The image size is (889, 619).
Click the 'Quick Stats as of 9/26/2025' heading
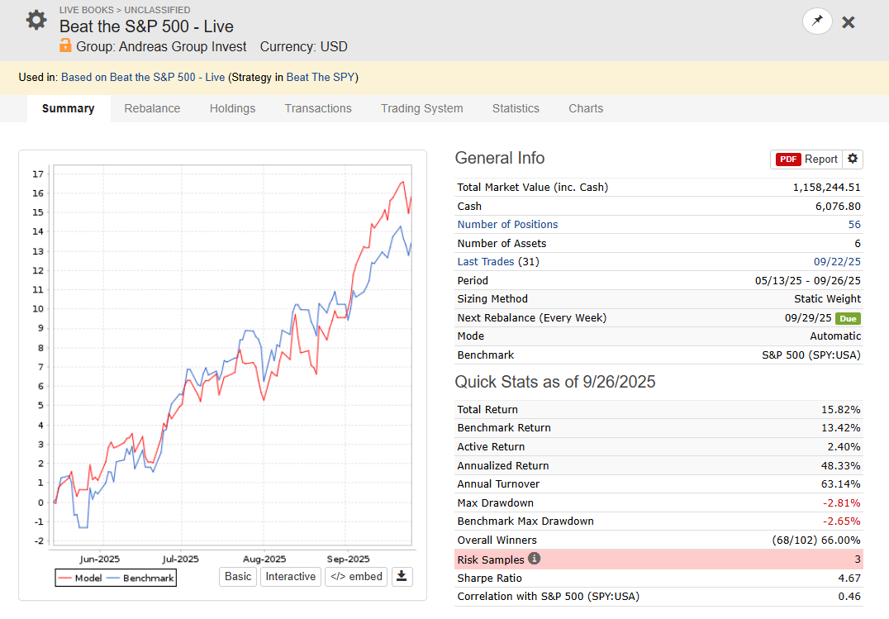pos(555,382)
